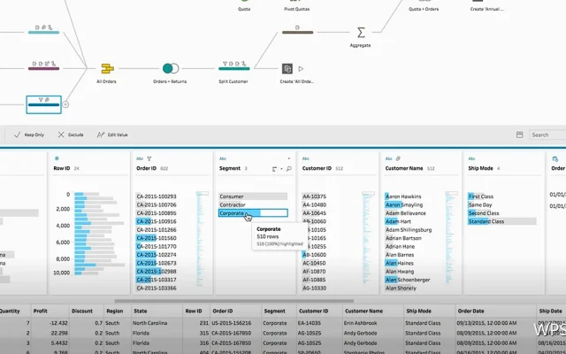This screenshot has width=566, height=354.
Task: Click the Customer ID card mini scroll summary
Action: (x=368, y=238)
